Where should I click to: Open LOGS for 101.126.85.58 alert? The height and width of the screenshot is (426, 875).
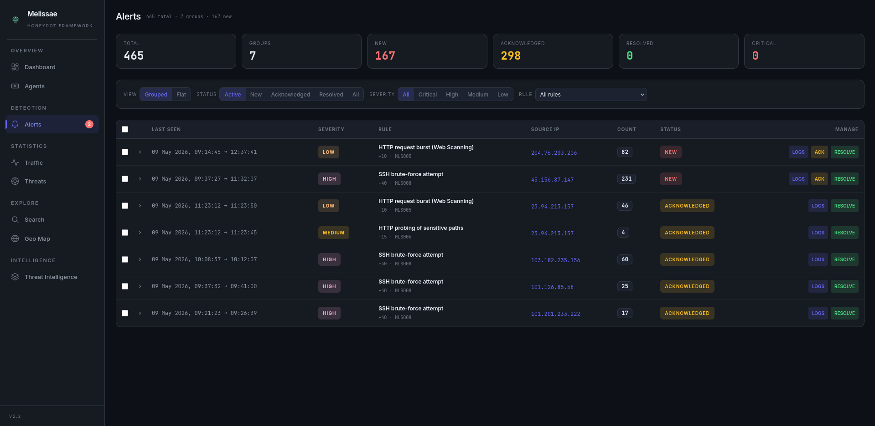(x=818, y=286)
